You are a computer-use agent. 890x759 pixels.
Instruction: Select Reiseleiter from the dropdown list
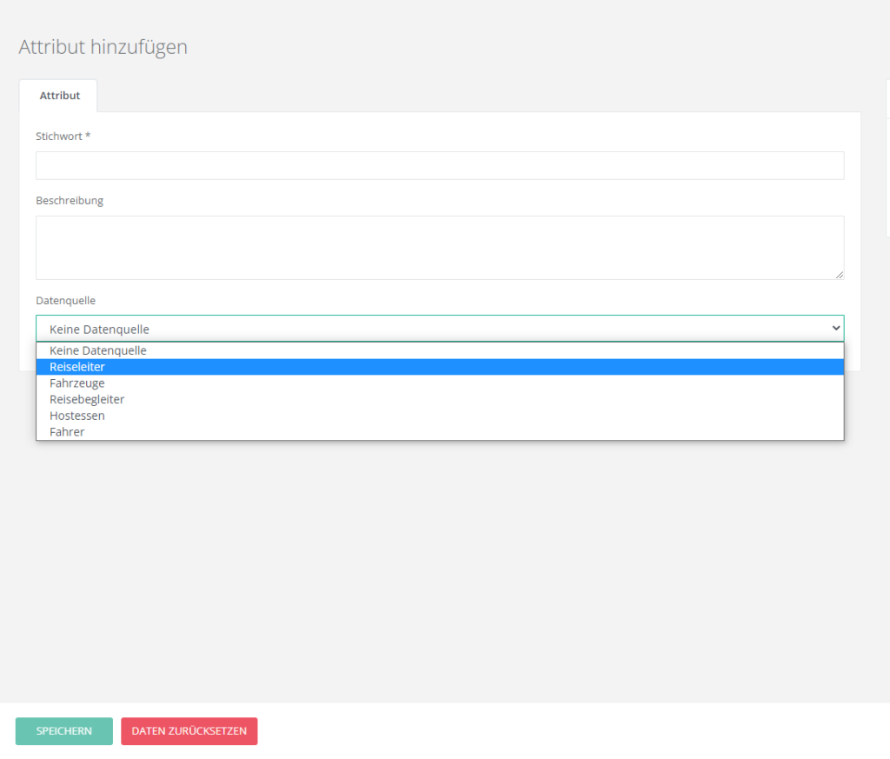(x=77, y=367)
